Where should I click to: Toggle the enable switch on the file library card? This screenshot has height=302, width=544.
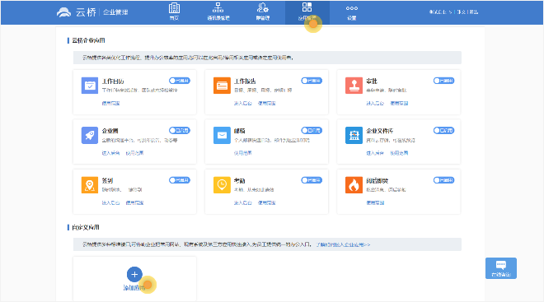click(x=443, y=131)
